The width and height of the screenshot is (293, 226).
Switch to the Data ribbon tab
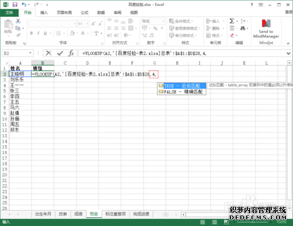101,13
